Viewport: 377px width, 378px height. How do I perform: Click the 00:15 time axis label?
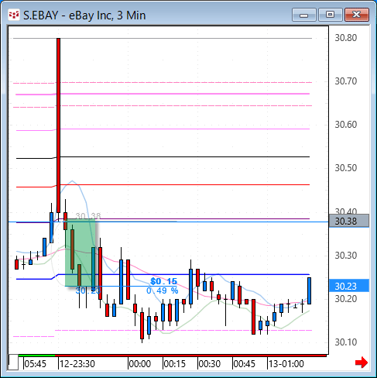[175, 364]
